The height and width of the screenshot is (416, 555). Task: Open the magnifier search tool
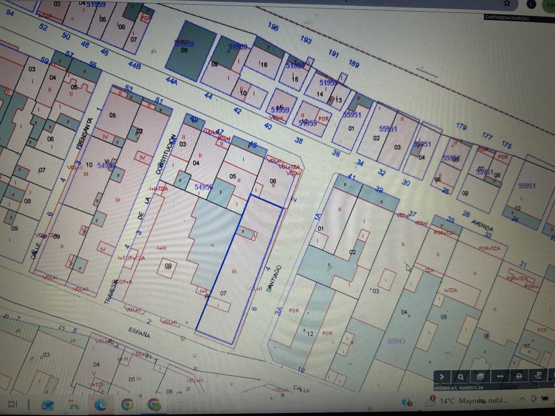pos(460,377)
